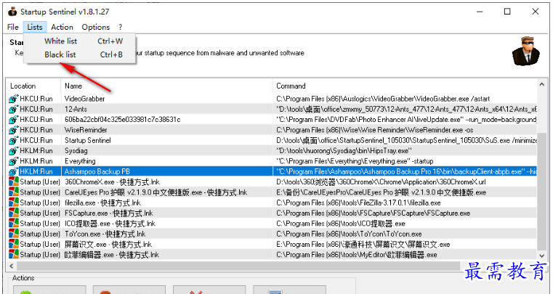Select the 606ba22cbf04c325e033981c7c38631c name cell
Viewport: 553px width, 294px height.
[x=122, y=120]
